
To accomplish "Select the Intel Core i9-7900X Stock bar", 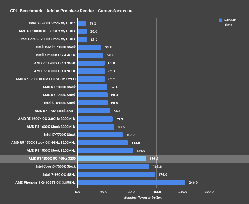I will point(89,47).
